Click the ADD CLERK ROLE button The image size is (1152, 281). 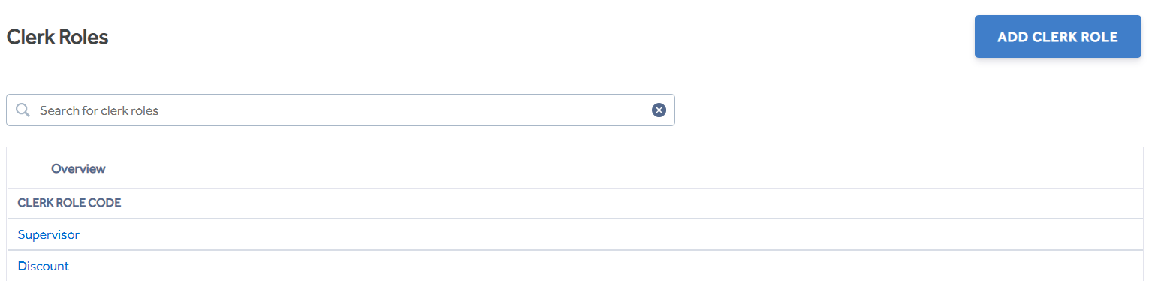(x=1057, y=37)
